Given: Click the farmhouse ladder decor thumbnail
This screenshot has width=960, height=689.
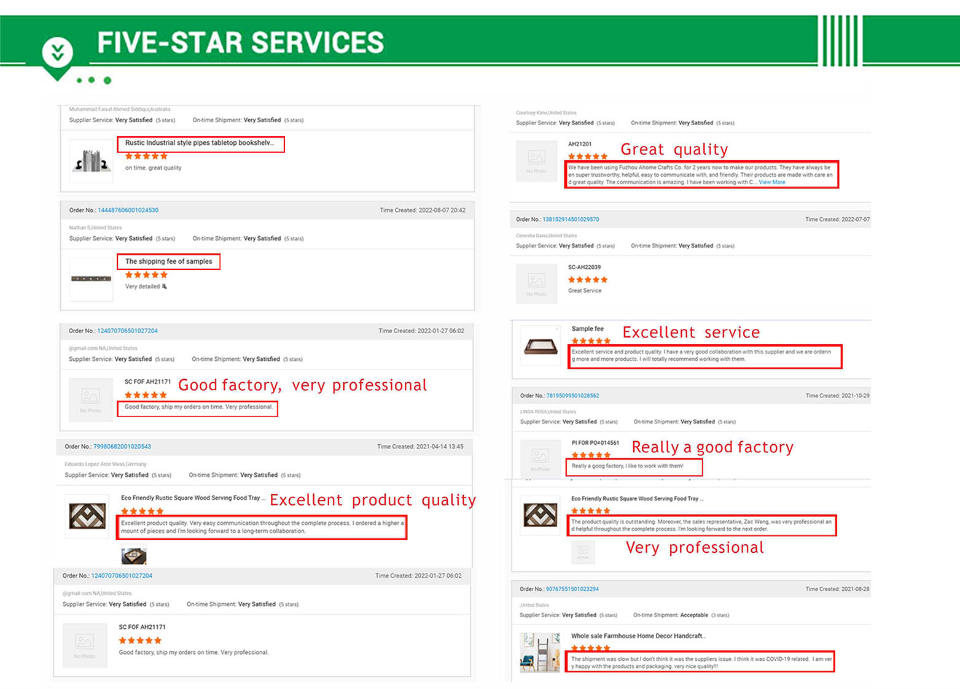Looking at the screenshot, I should pos(540,653).
